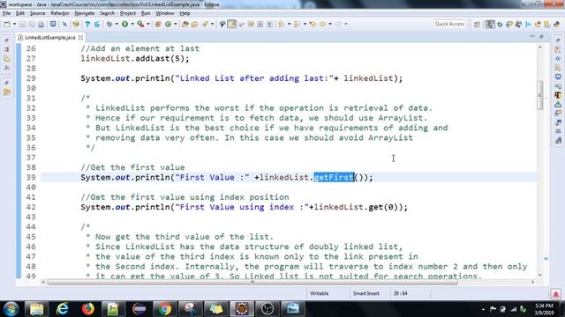Open the External Tools dropdown arrow
This screenshot has height=317, width=565.
pos(148,24)
